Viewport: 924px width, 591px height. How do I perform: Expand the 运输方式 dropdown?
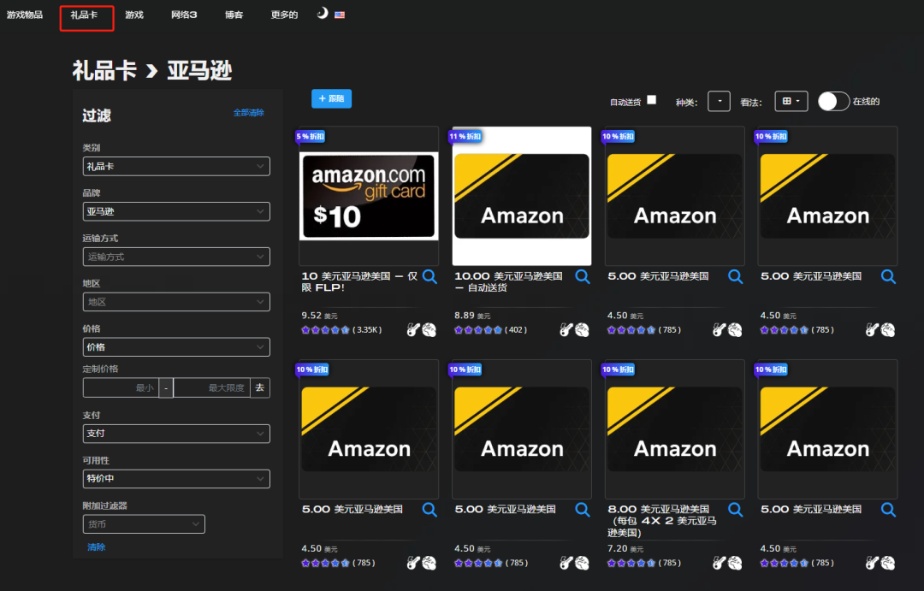coord(176,257)
